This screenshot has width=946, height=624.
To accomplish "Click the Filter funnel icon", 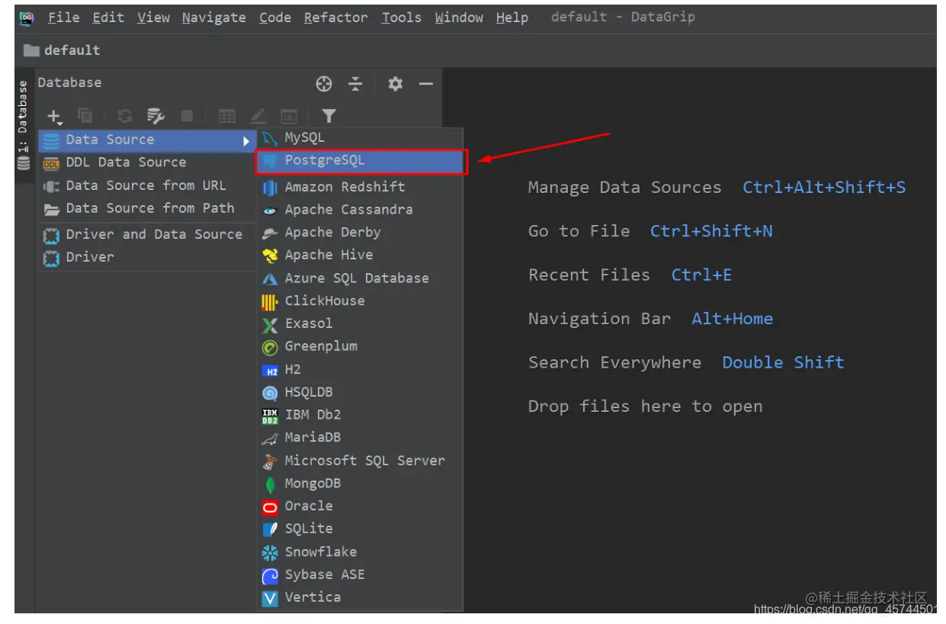I will [329, 116].
